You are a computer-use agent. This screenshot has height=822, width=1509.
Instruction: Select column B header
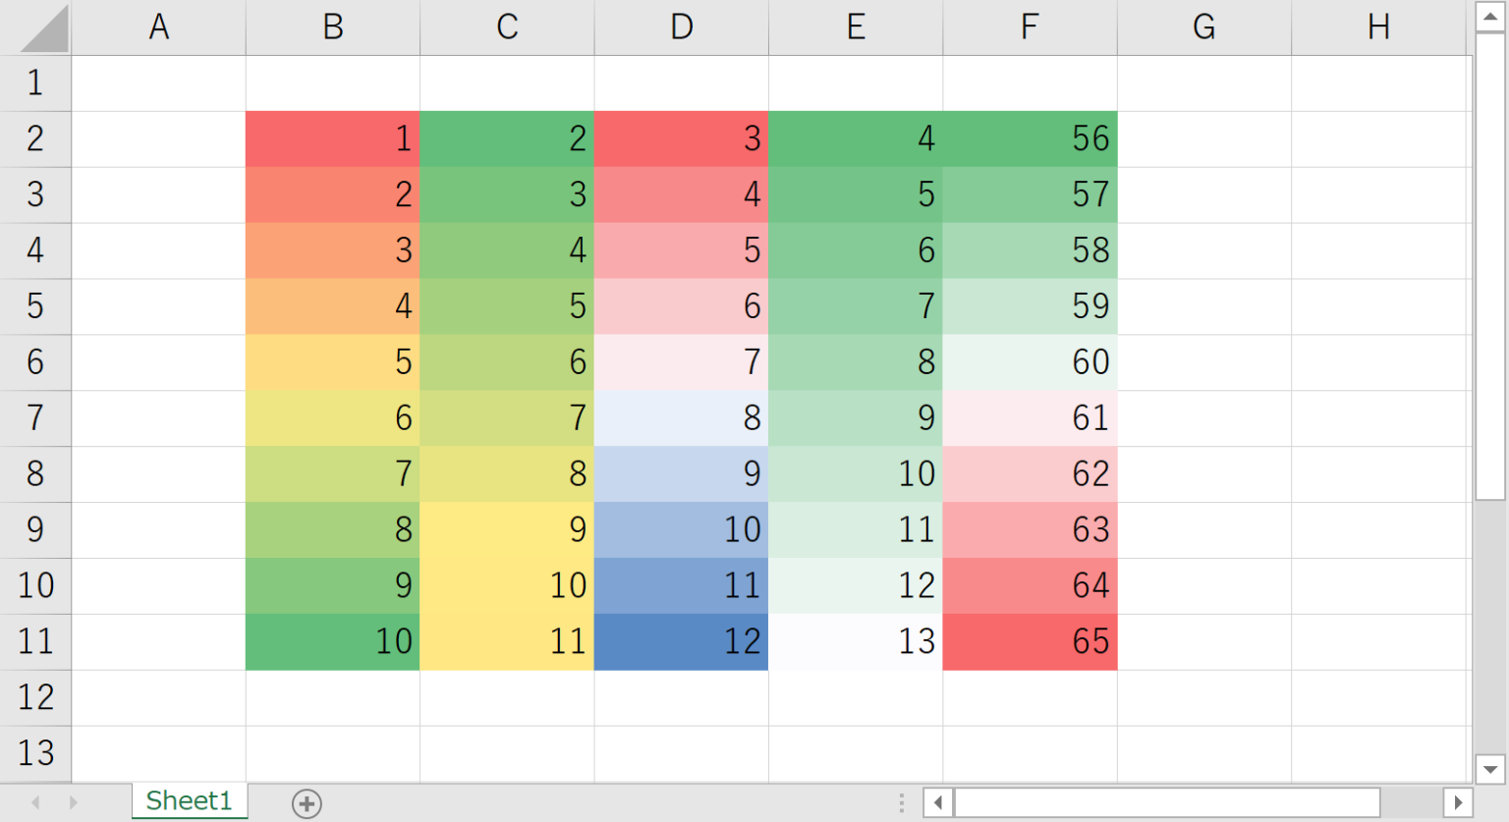(333, 27)
